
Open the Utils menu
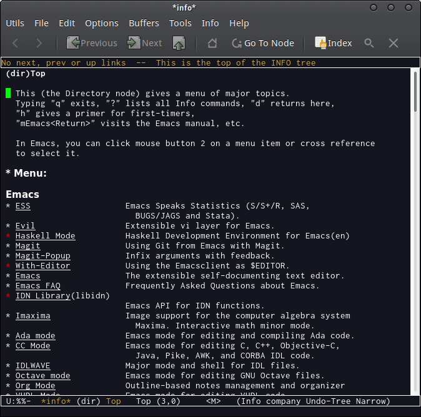15,23
